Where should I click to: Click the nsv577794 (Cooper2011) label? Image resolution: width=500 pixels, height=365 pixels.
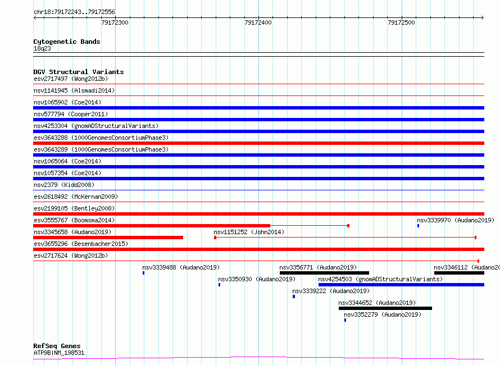pyautogui.click(x=71, y=114)
